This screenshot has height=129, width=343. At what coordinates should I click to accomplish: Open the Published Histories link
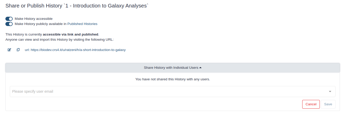click(82, 24)
